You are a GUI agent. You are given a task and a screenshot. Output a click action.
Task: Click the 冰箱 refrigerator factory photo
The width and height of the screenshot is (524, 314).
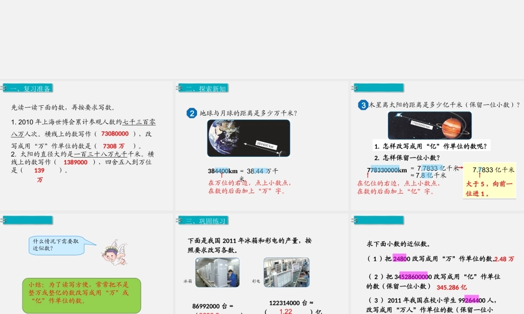click(217, 272)
